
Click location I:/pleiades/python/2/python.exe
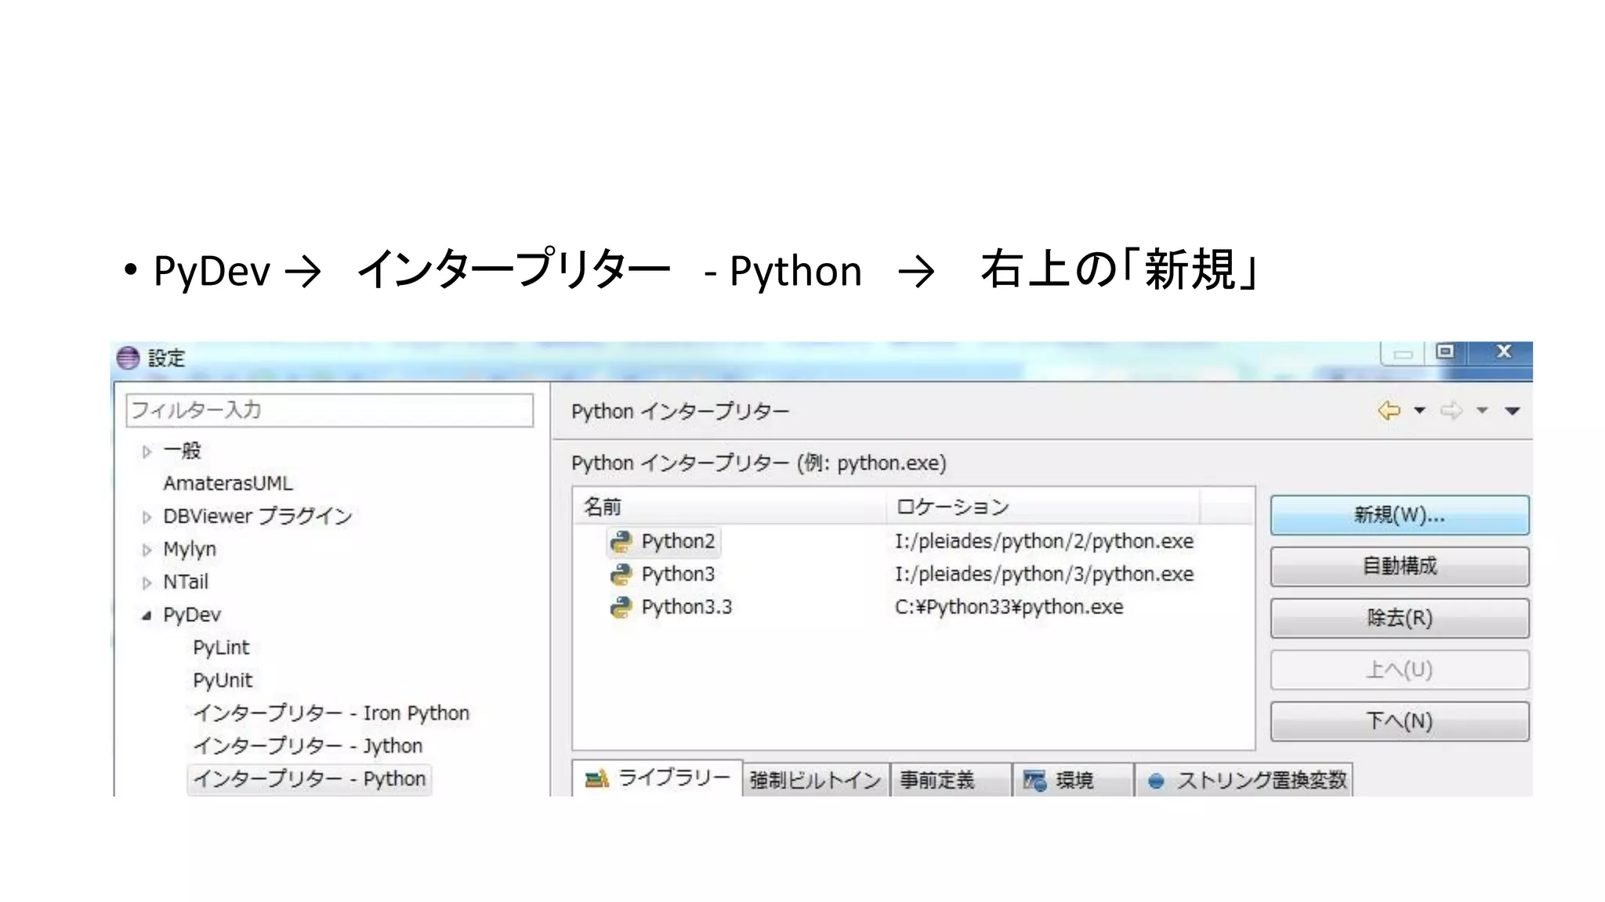pos(1044,542)
